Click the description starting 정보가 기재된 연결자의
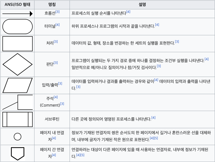 (141, 136)
